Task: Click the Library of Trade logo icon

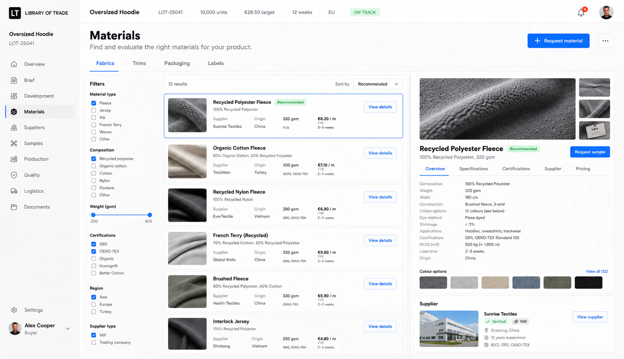Action: pyautogui.click(x=15, y=13)
